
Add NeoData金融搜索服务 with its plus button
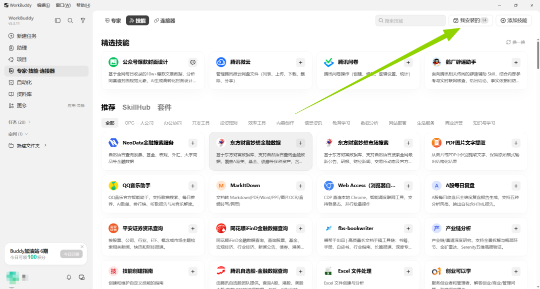pos(193,143)
